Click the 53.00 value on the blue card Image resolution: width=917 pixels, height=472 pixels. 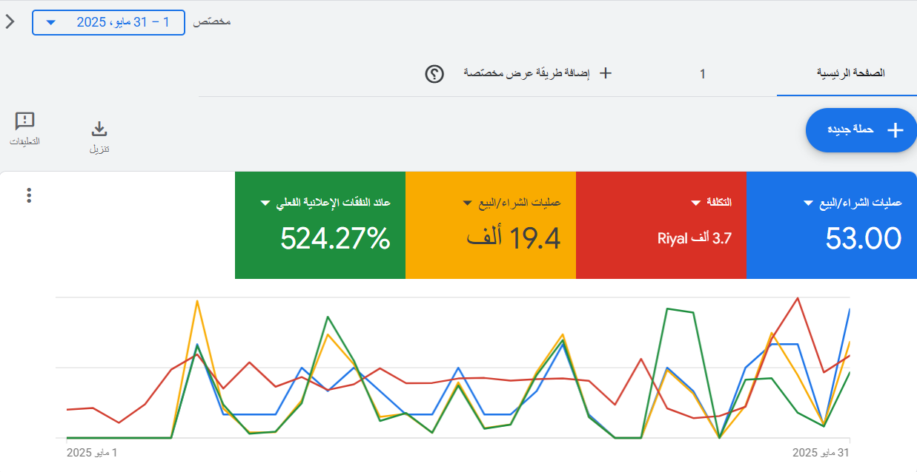point(864,238)
